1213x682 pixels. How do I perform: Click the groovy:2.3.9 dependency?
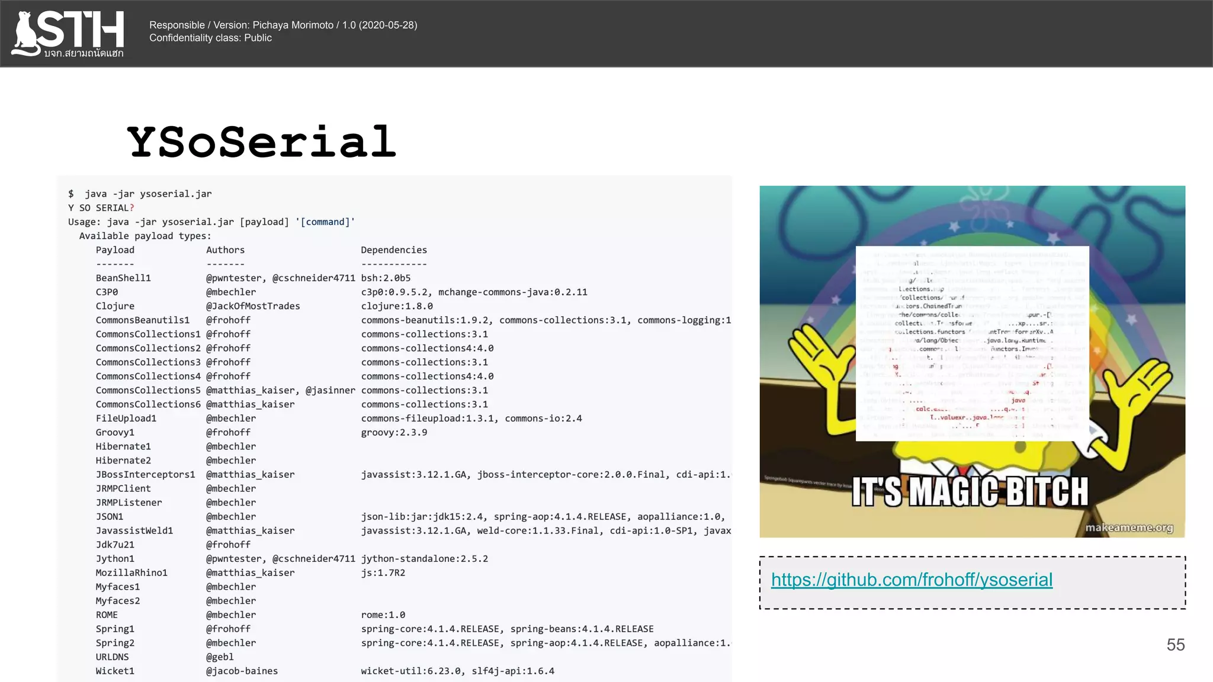(x=394, y=432)
